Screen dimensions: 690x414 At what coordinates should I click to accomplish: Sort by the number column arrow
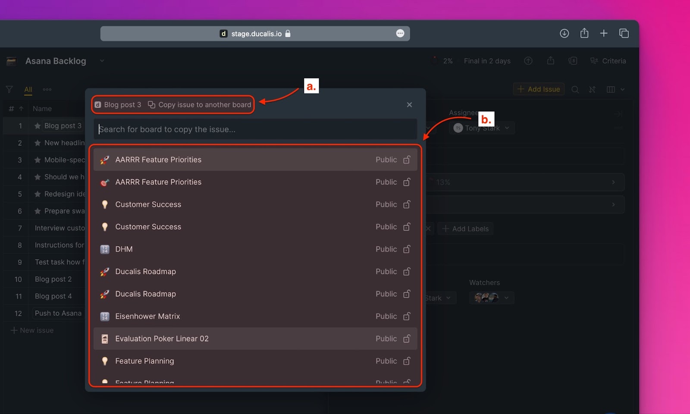point(21,109)
